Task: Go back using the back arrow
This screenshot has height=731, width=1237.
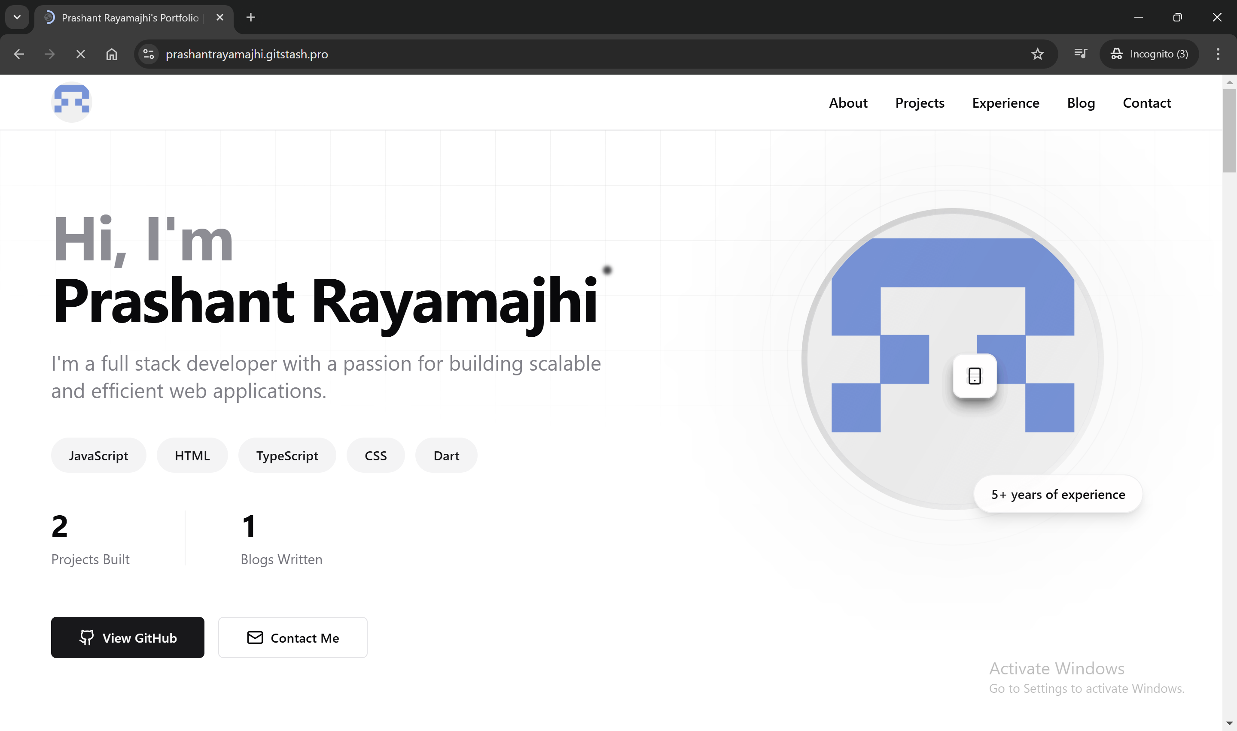Action: pyautogui.click(x=19, y=54)
